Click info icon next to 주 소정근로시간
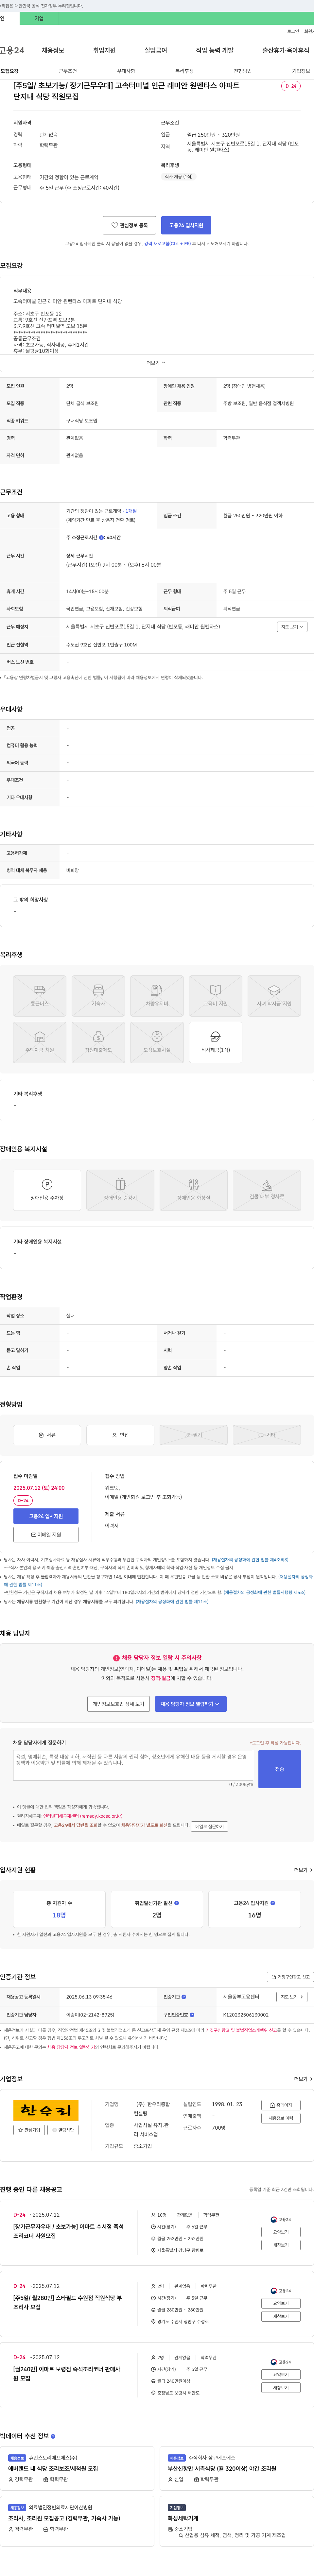This screenshot has height=2576, width=314. coord(101,538)
